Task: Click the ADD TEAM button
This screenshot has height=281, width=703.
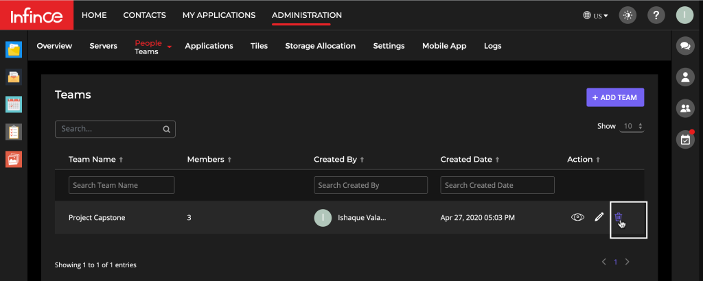Action: [615, 97]
